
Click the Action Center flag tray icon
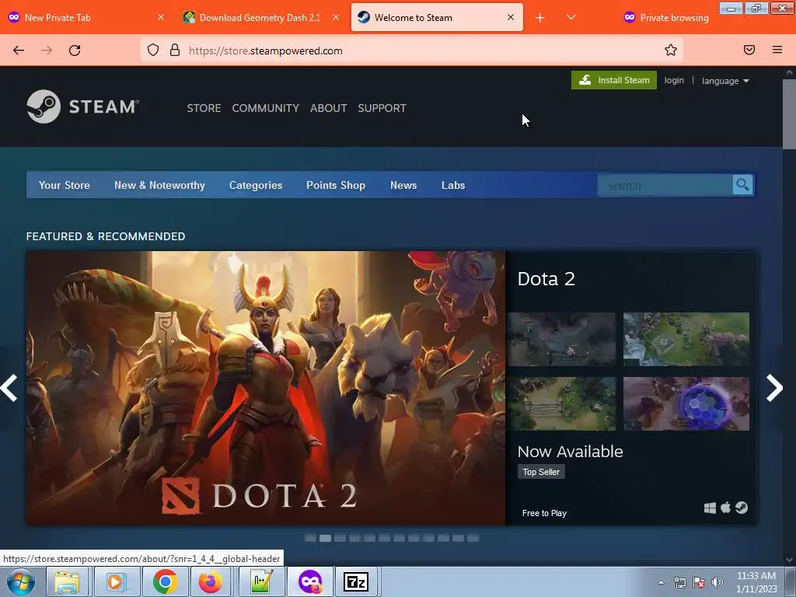pyautogui.click(x=699, y=582)
